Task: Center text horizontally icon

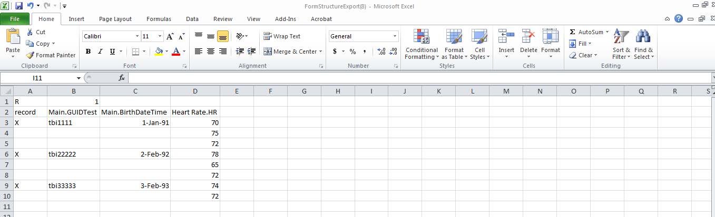Action: point(210,51)
